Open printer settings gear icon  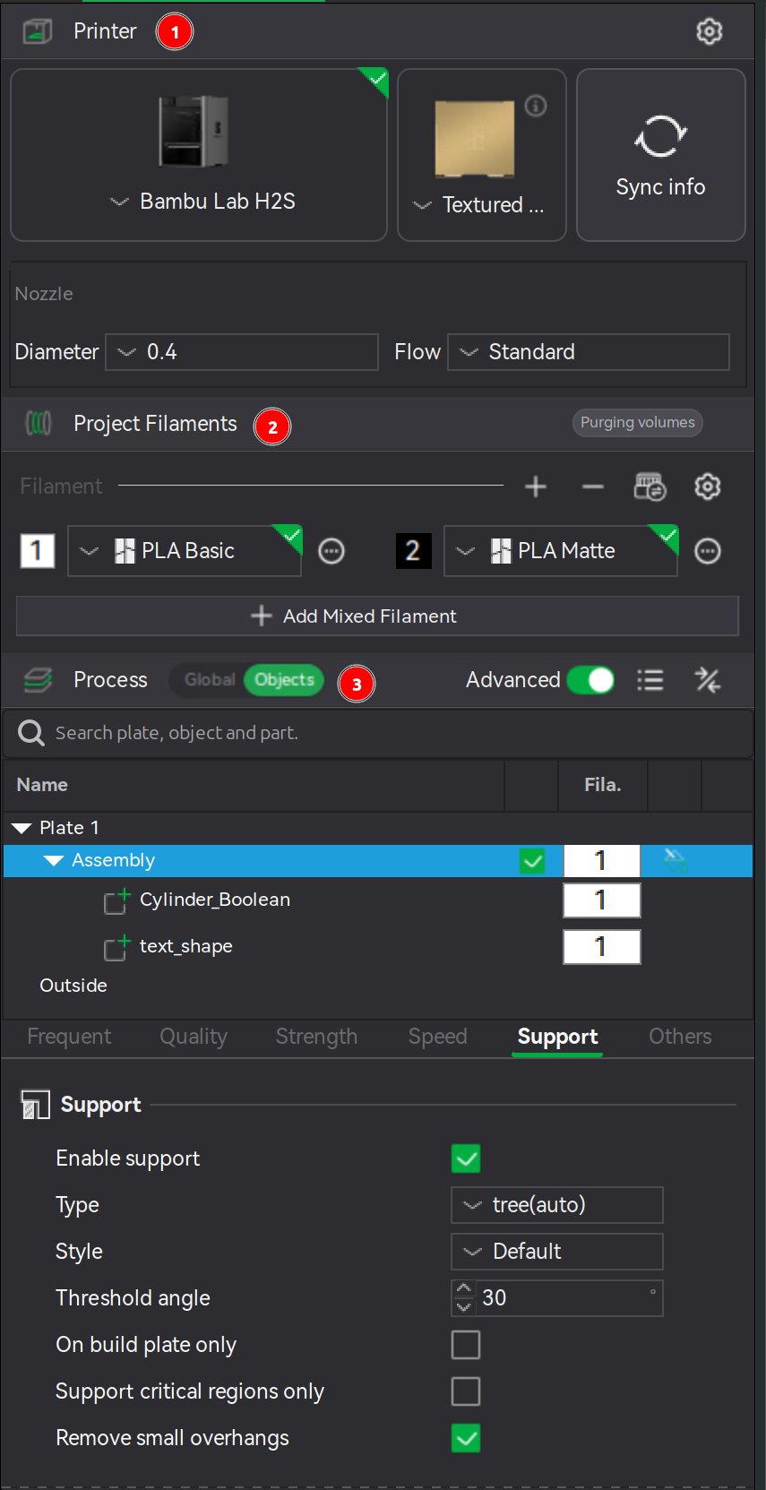[x=709, y=31]
